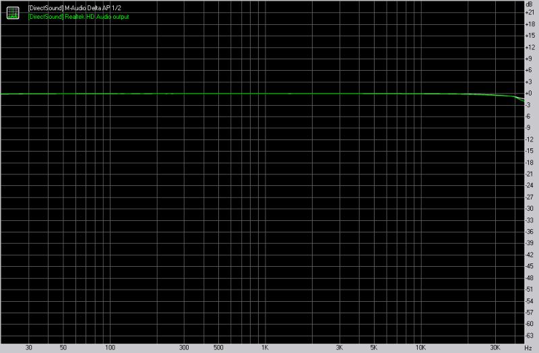Click the 1K frequency axis label
539x353 pixels.
point(265,348)
